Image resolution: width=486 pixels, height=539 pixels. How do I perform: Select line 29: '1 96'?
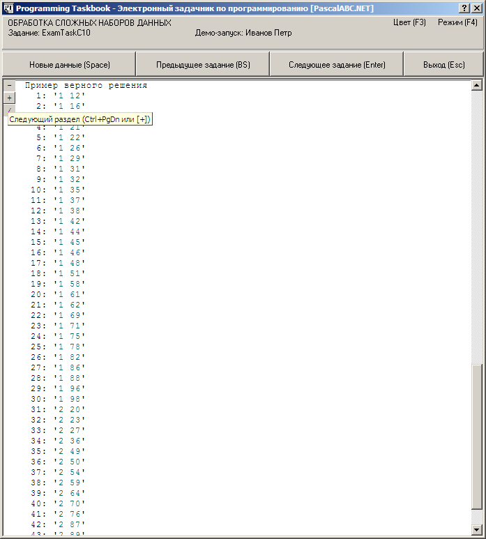(58, 389)
